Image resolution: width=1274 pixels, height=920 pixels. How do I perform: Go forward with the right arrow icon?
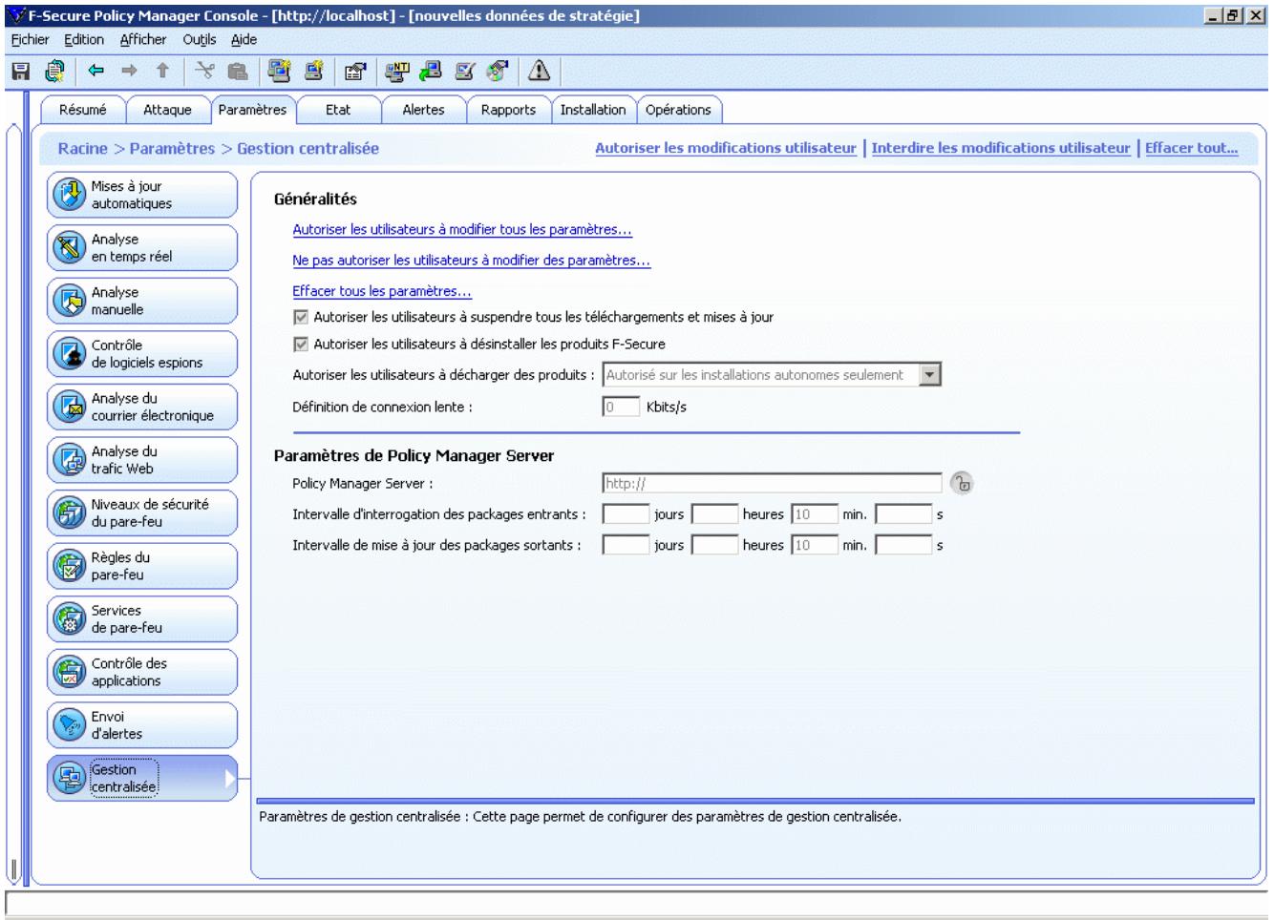pos(129,71)
